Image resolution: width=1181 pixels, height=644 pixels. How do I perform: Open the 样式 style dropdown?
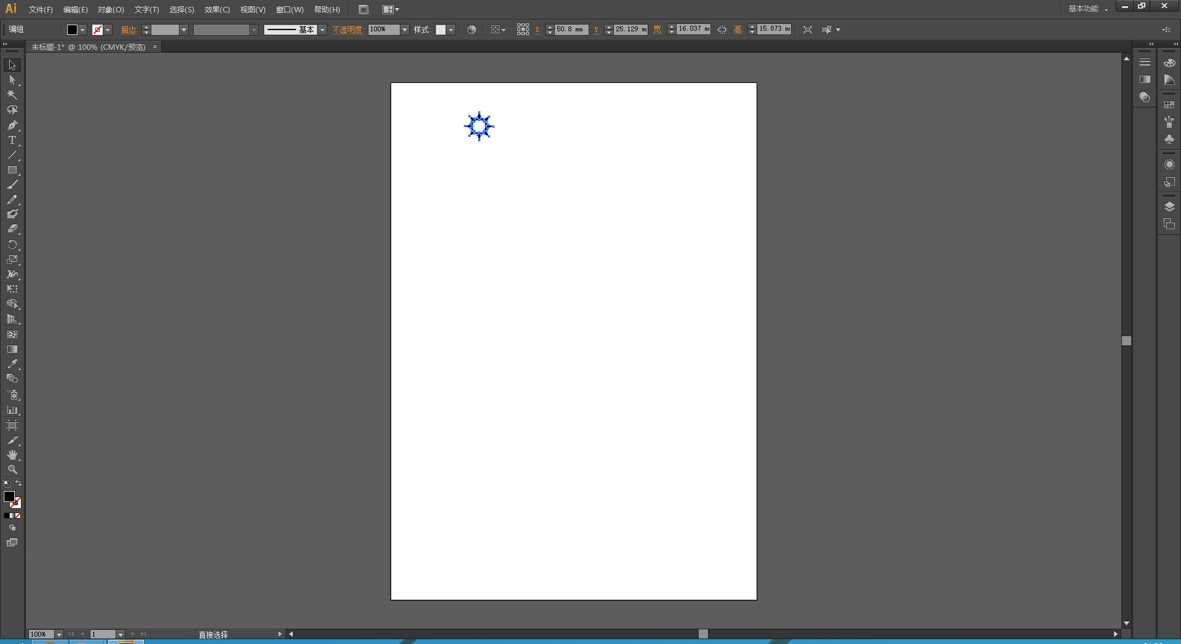(451, 29)
